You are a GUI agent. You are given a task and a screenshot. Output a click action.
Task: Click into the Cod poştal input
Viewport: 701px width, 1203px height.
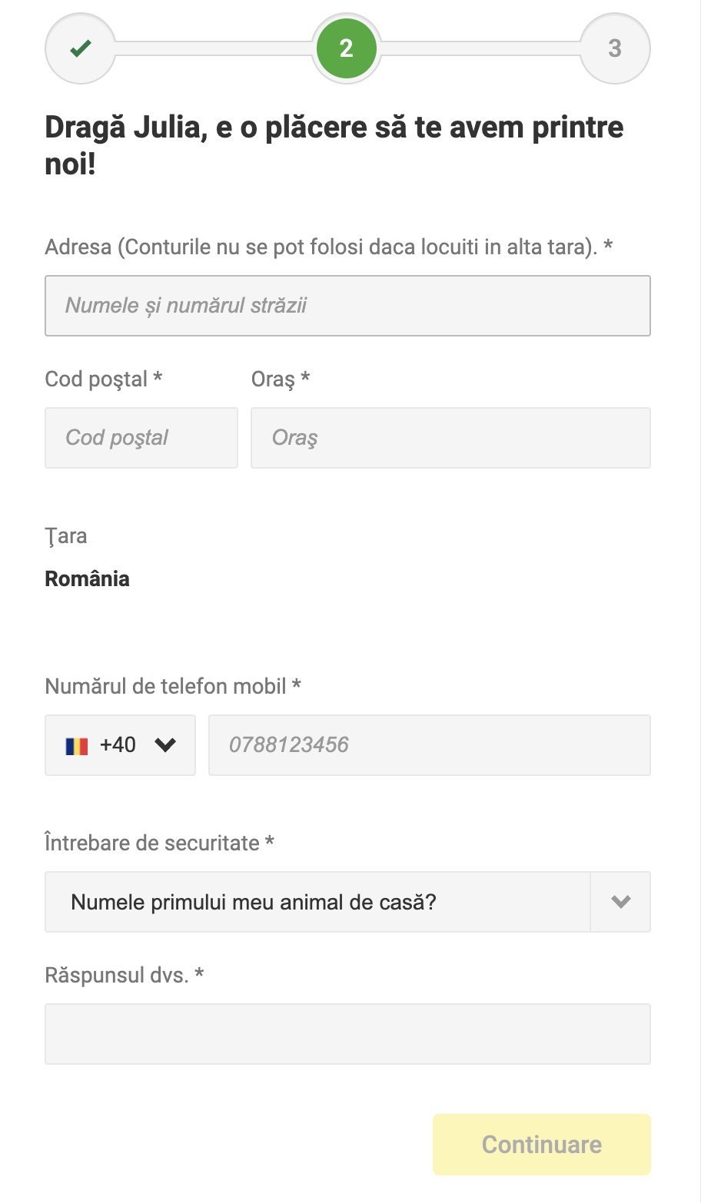pyautogui.click(x=141, y=438)
